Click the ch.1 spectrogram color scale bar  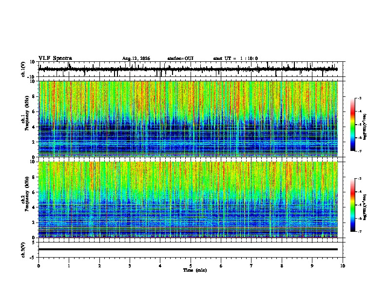point(353,125)
